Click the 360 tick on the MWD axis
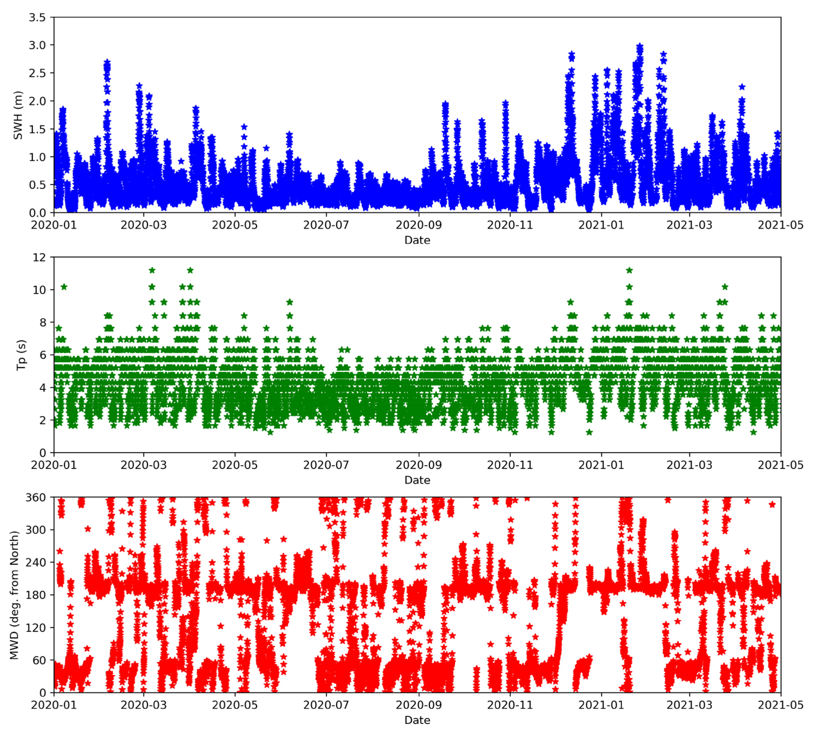 pyautogui.click(x=35, y=497)
